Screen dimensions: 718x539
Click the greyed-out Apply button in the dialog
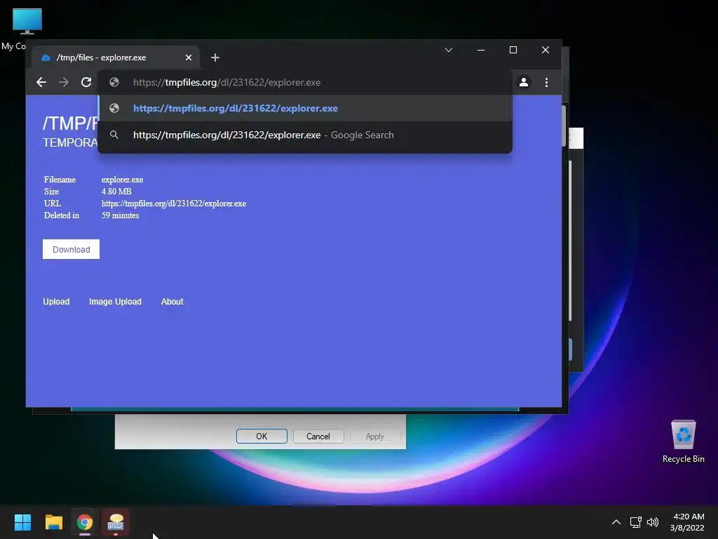(x=374, y=437)
